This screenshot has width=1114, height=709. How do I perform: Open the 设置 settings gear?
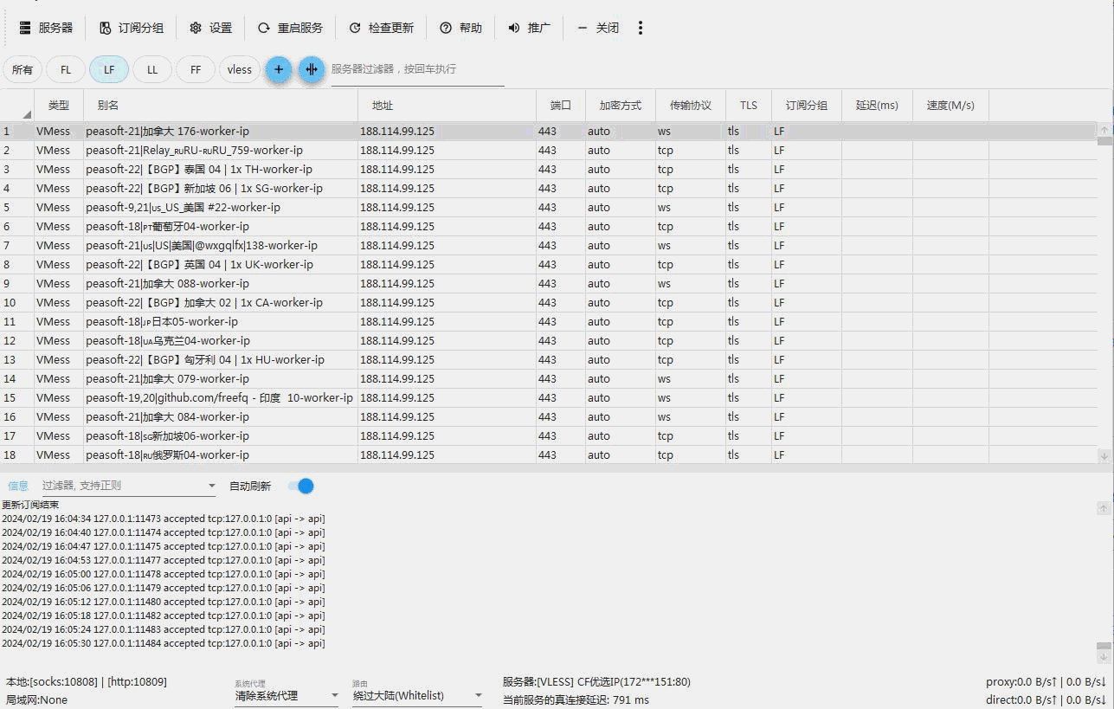(210, 28)
